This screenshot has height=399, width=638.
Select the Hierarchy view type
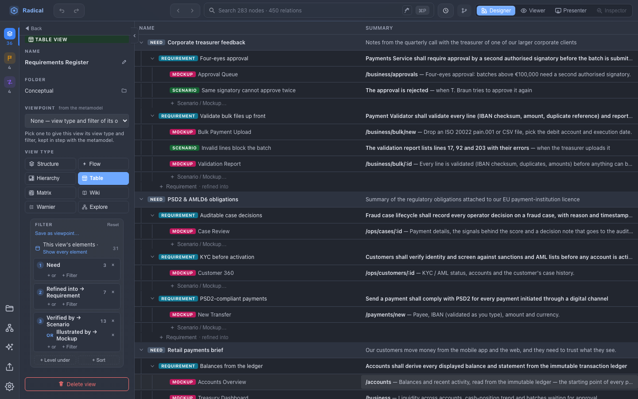pos(51,178)
